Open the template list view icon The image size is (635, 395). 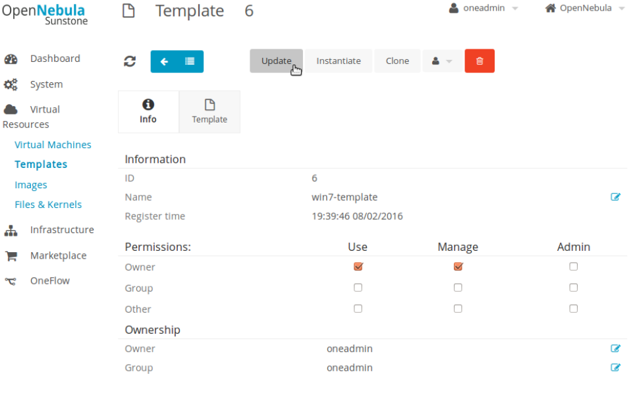pos(190,61)
